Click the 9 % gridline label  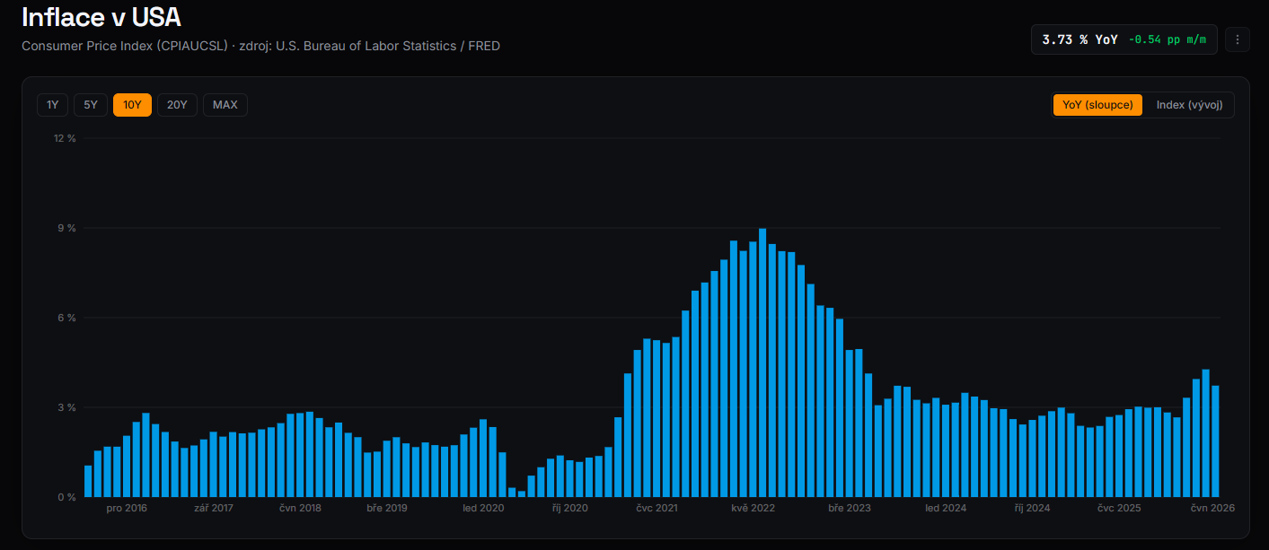point(66,228)
